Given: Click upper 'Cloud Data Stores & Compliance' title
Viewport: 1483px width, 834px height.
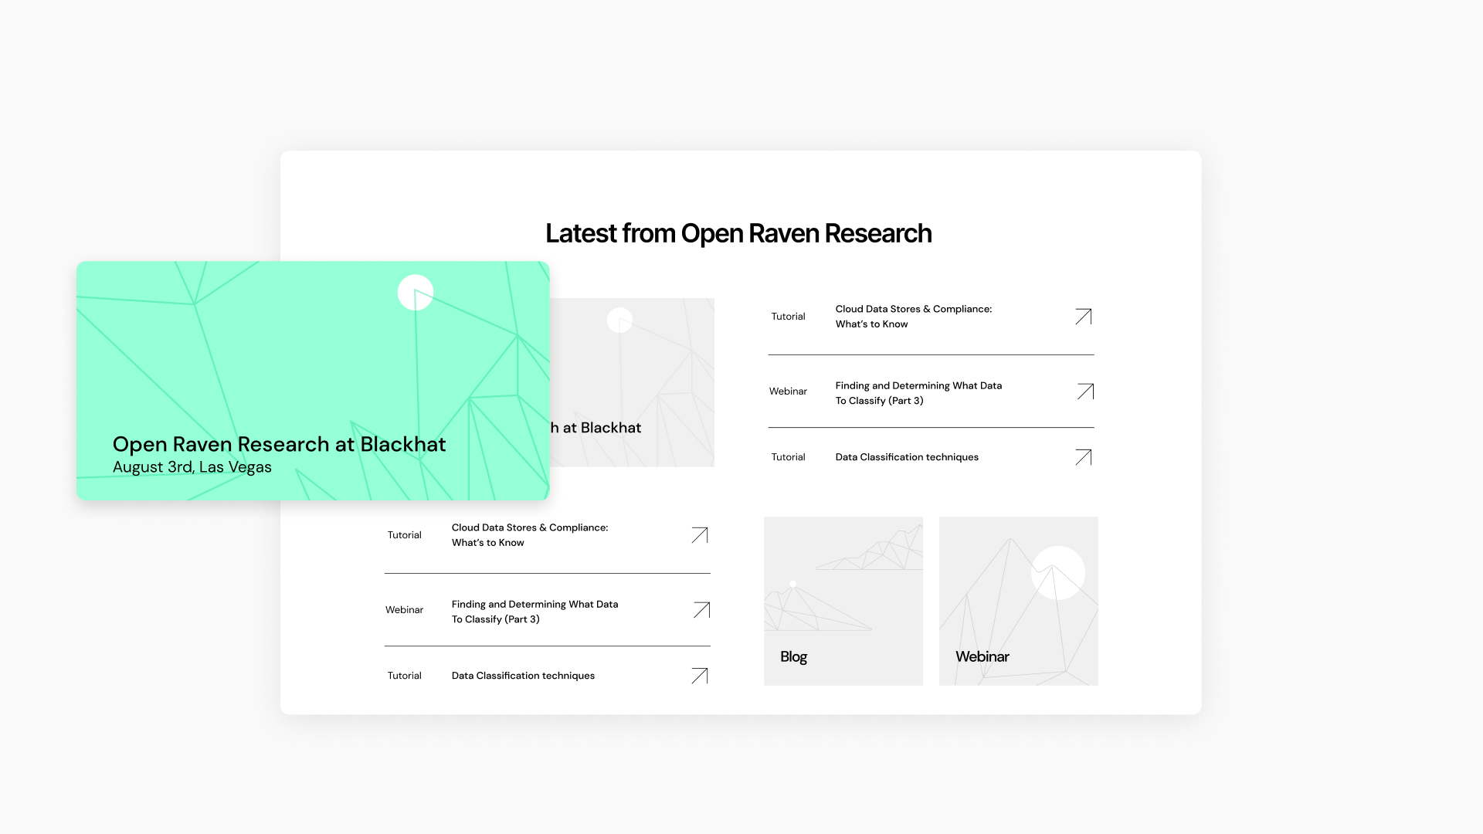Looking at the screenshot, I should coord(914,317).
